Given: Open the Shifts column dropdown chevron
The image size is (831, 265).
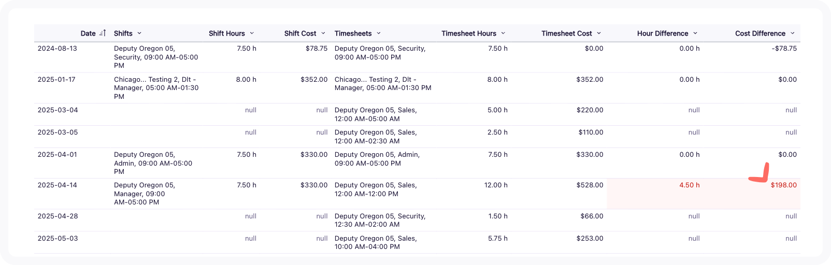Looking at the screenshot, I should (x=139, y=33).
